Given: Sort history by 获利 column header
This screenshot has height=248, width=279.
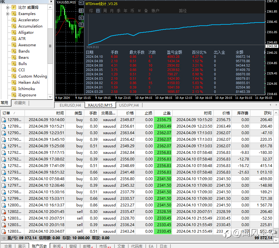Looking at the screenshot, I should click(x=262, y=113).
